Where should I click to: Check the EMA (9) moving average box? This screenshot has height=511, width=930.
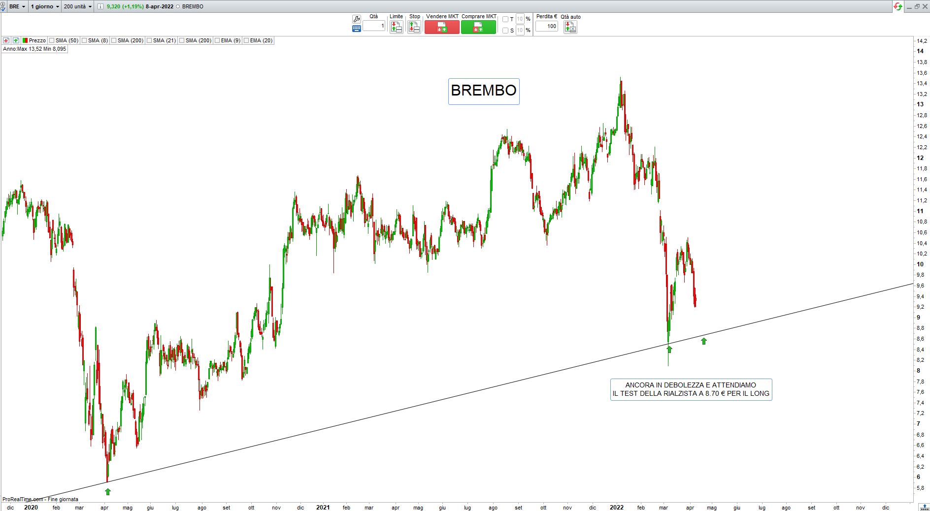point(217,40)
